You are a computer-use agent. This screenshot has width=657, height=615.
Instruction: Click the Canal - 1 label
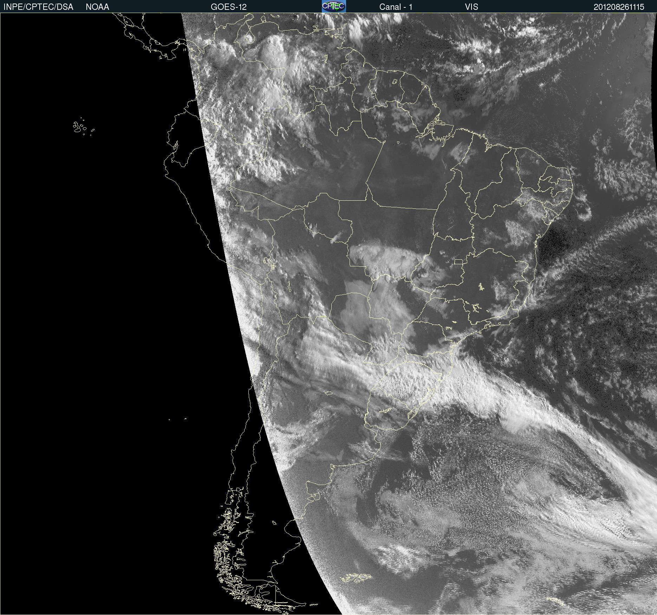(396, 7)
